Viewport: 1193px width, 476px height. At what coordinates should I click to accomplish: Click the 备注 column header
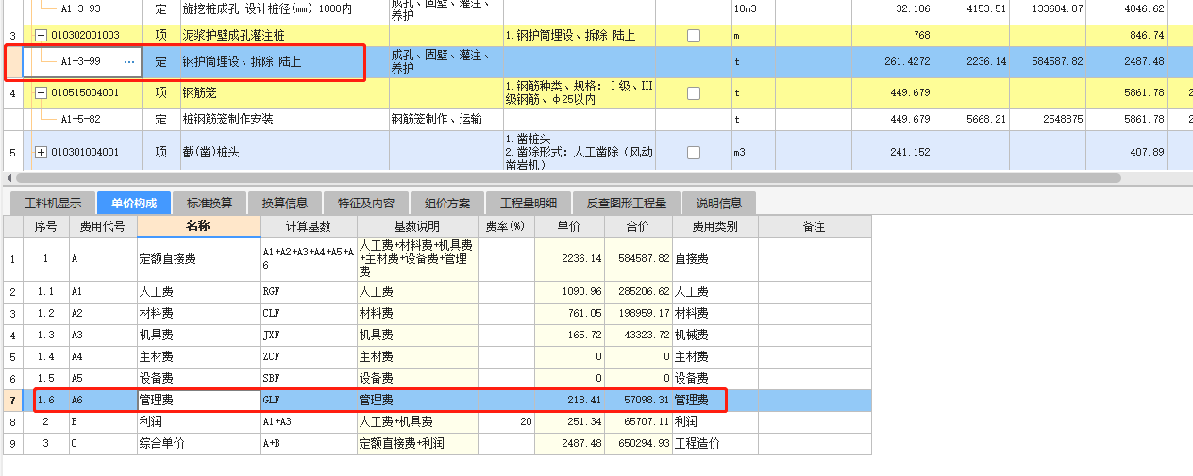(x=814, y=226)
